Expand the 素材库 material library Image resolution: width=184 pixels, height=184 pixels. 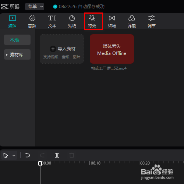coord(17,54)
